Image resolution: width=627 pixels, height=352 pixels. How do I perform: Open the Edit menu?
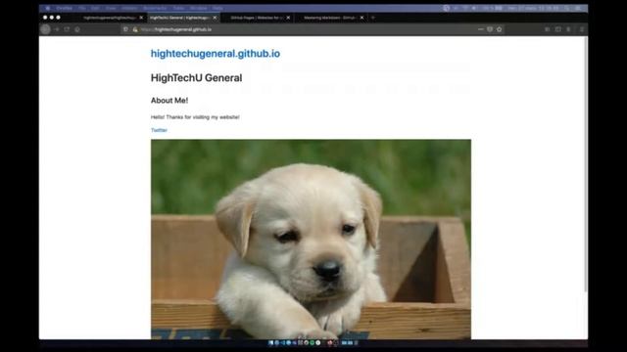[95, 8]
